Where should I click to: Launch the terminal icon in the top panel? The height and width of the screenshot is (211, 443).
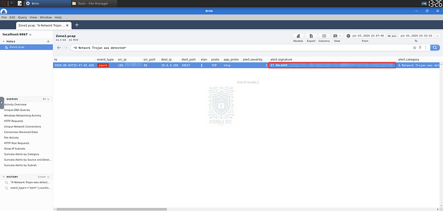pos(12,3)
